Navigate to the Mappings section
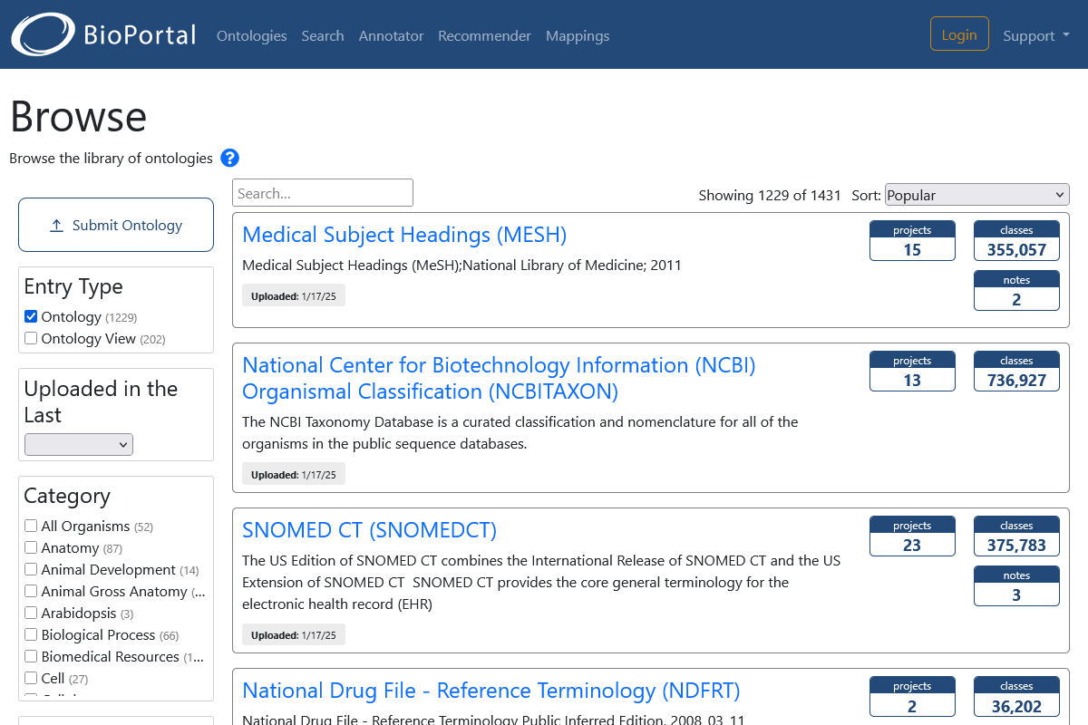The width and height of the screenshot is (1088, 725). point(578,35)
